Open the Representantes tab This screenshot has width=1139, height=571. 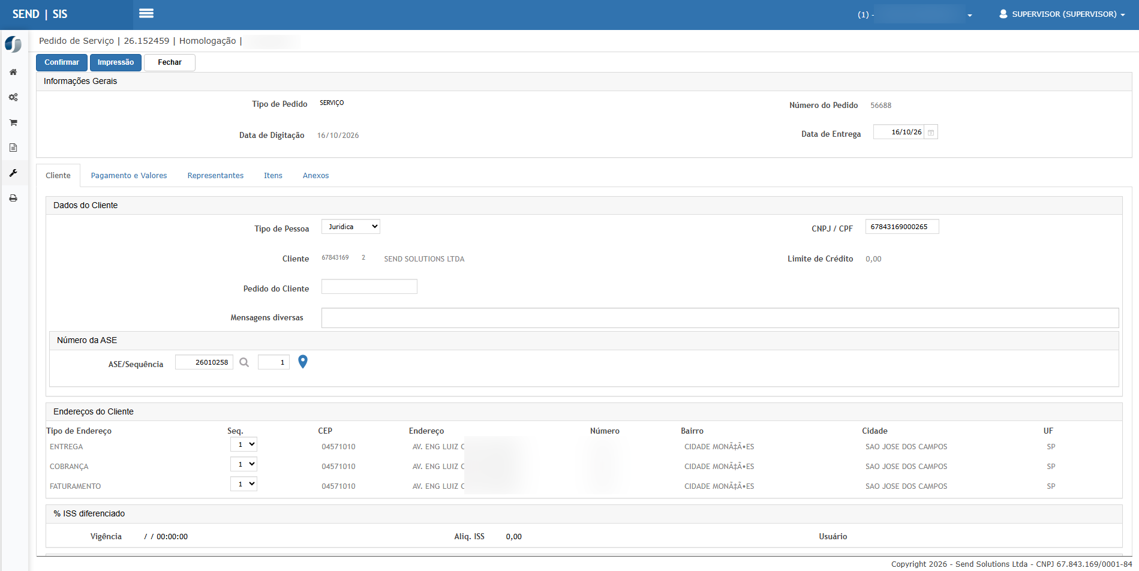[215, 176]
